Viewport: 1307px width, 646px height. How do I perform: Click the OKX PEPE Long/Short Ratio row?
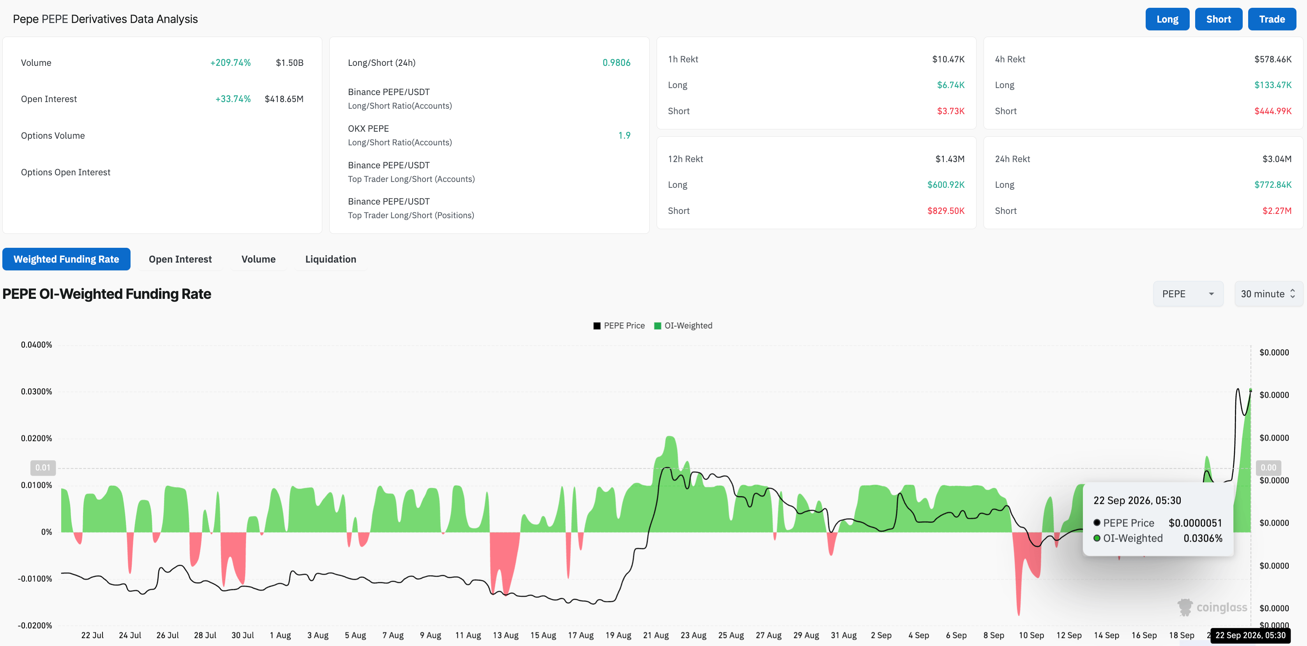pyautogui.click(x=489, y=136)
